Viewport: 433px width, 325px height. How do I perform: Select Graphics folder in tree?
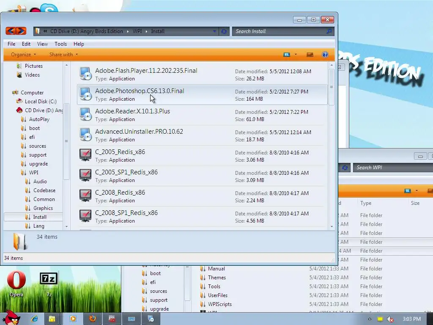(x=43, y=208)
